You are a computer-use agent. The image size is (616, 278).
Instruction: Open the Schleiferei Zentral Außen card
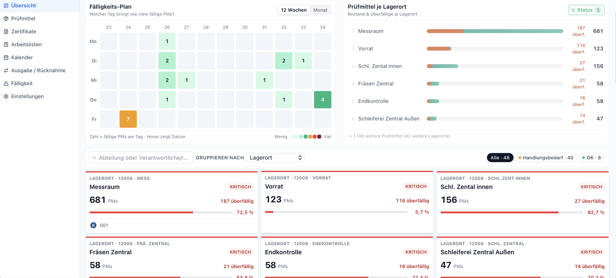click(x=522, y=257)
